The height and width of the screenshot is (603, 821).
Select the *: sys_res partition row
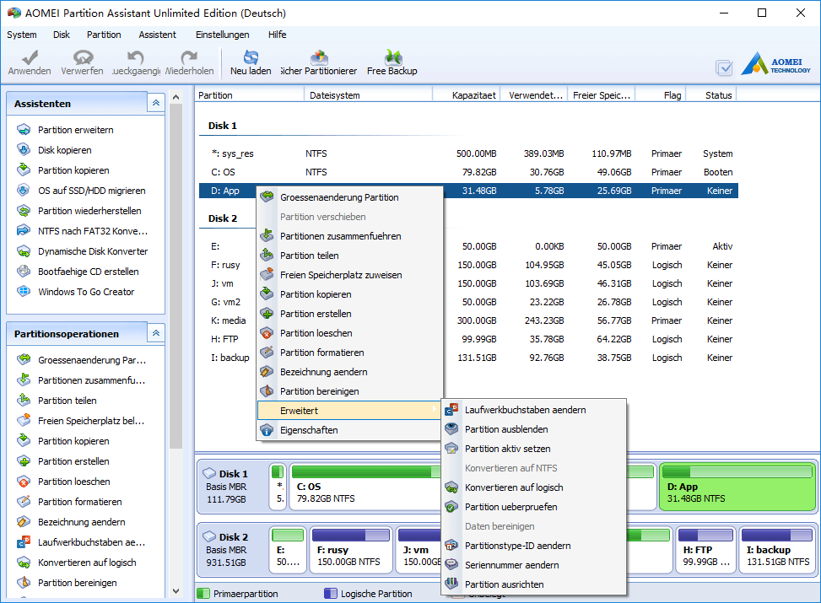[468, 153]
